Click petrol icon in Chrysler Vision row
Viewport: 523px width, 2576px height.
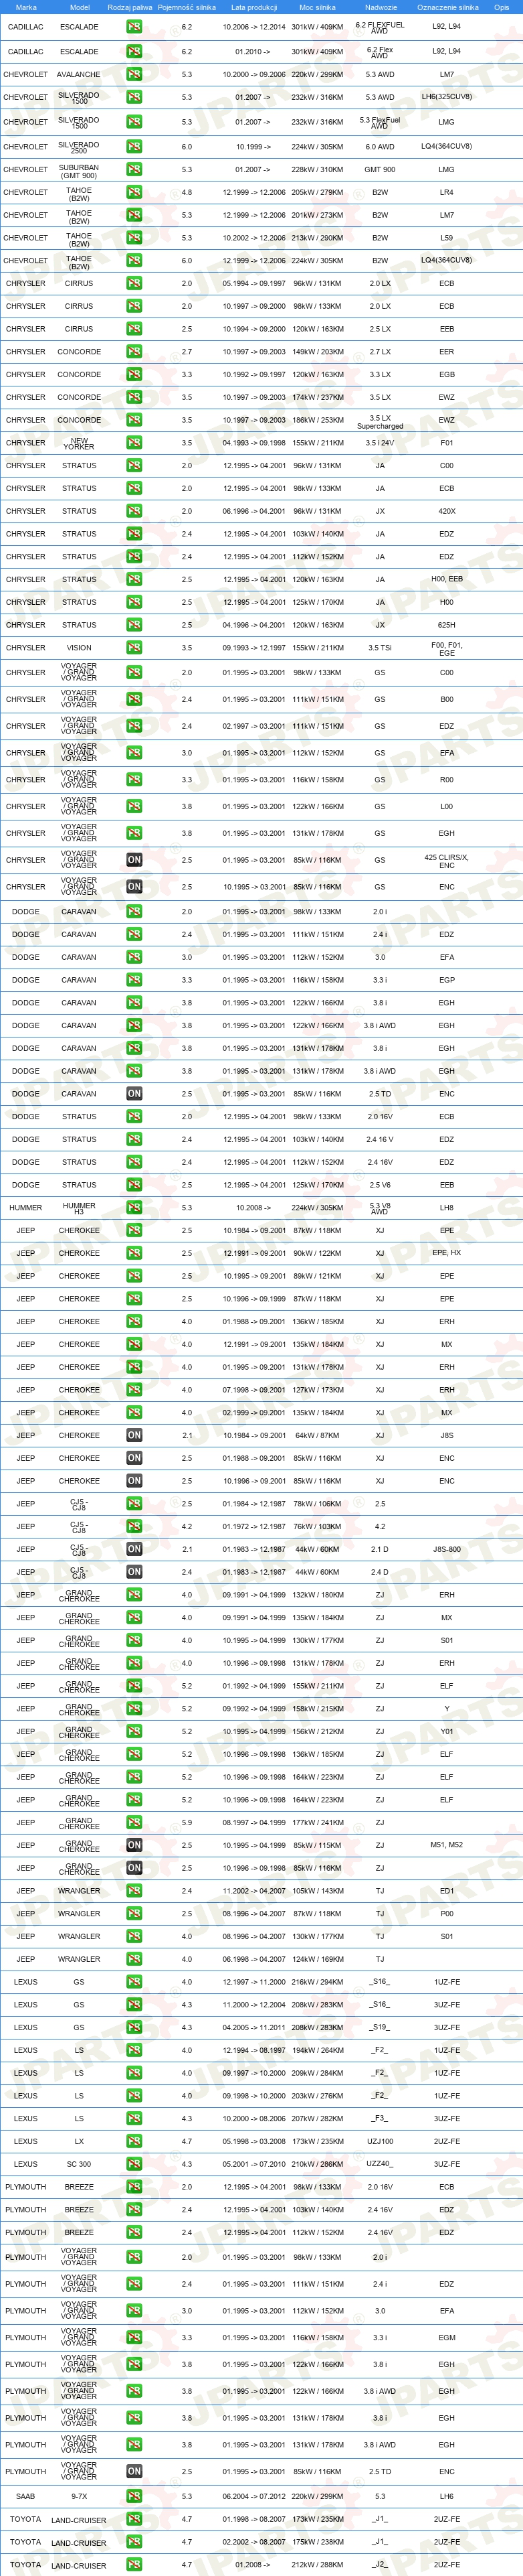134,647
